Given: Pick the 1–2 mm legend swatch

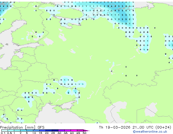Looking at the screenshot, I should [x=17, y=130].
